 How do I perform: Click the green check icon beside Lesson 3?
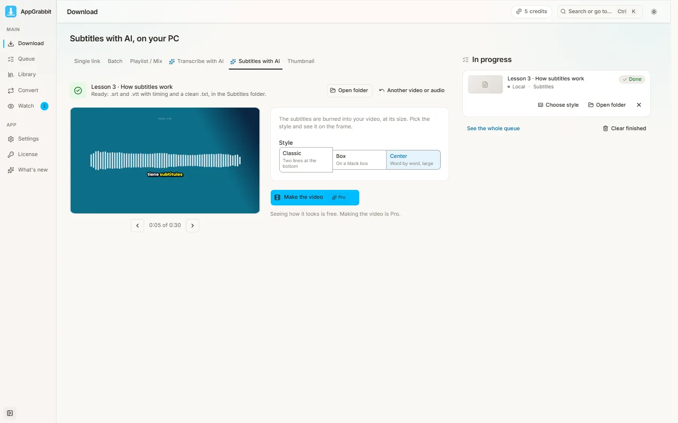point(78,90)
